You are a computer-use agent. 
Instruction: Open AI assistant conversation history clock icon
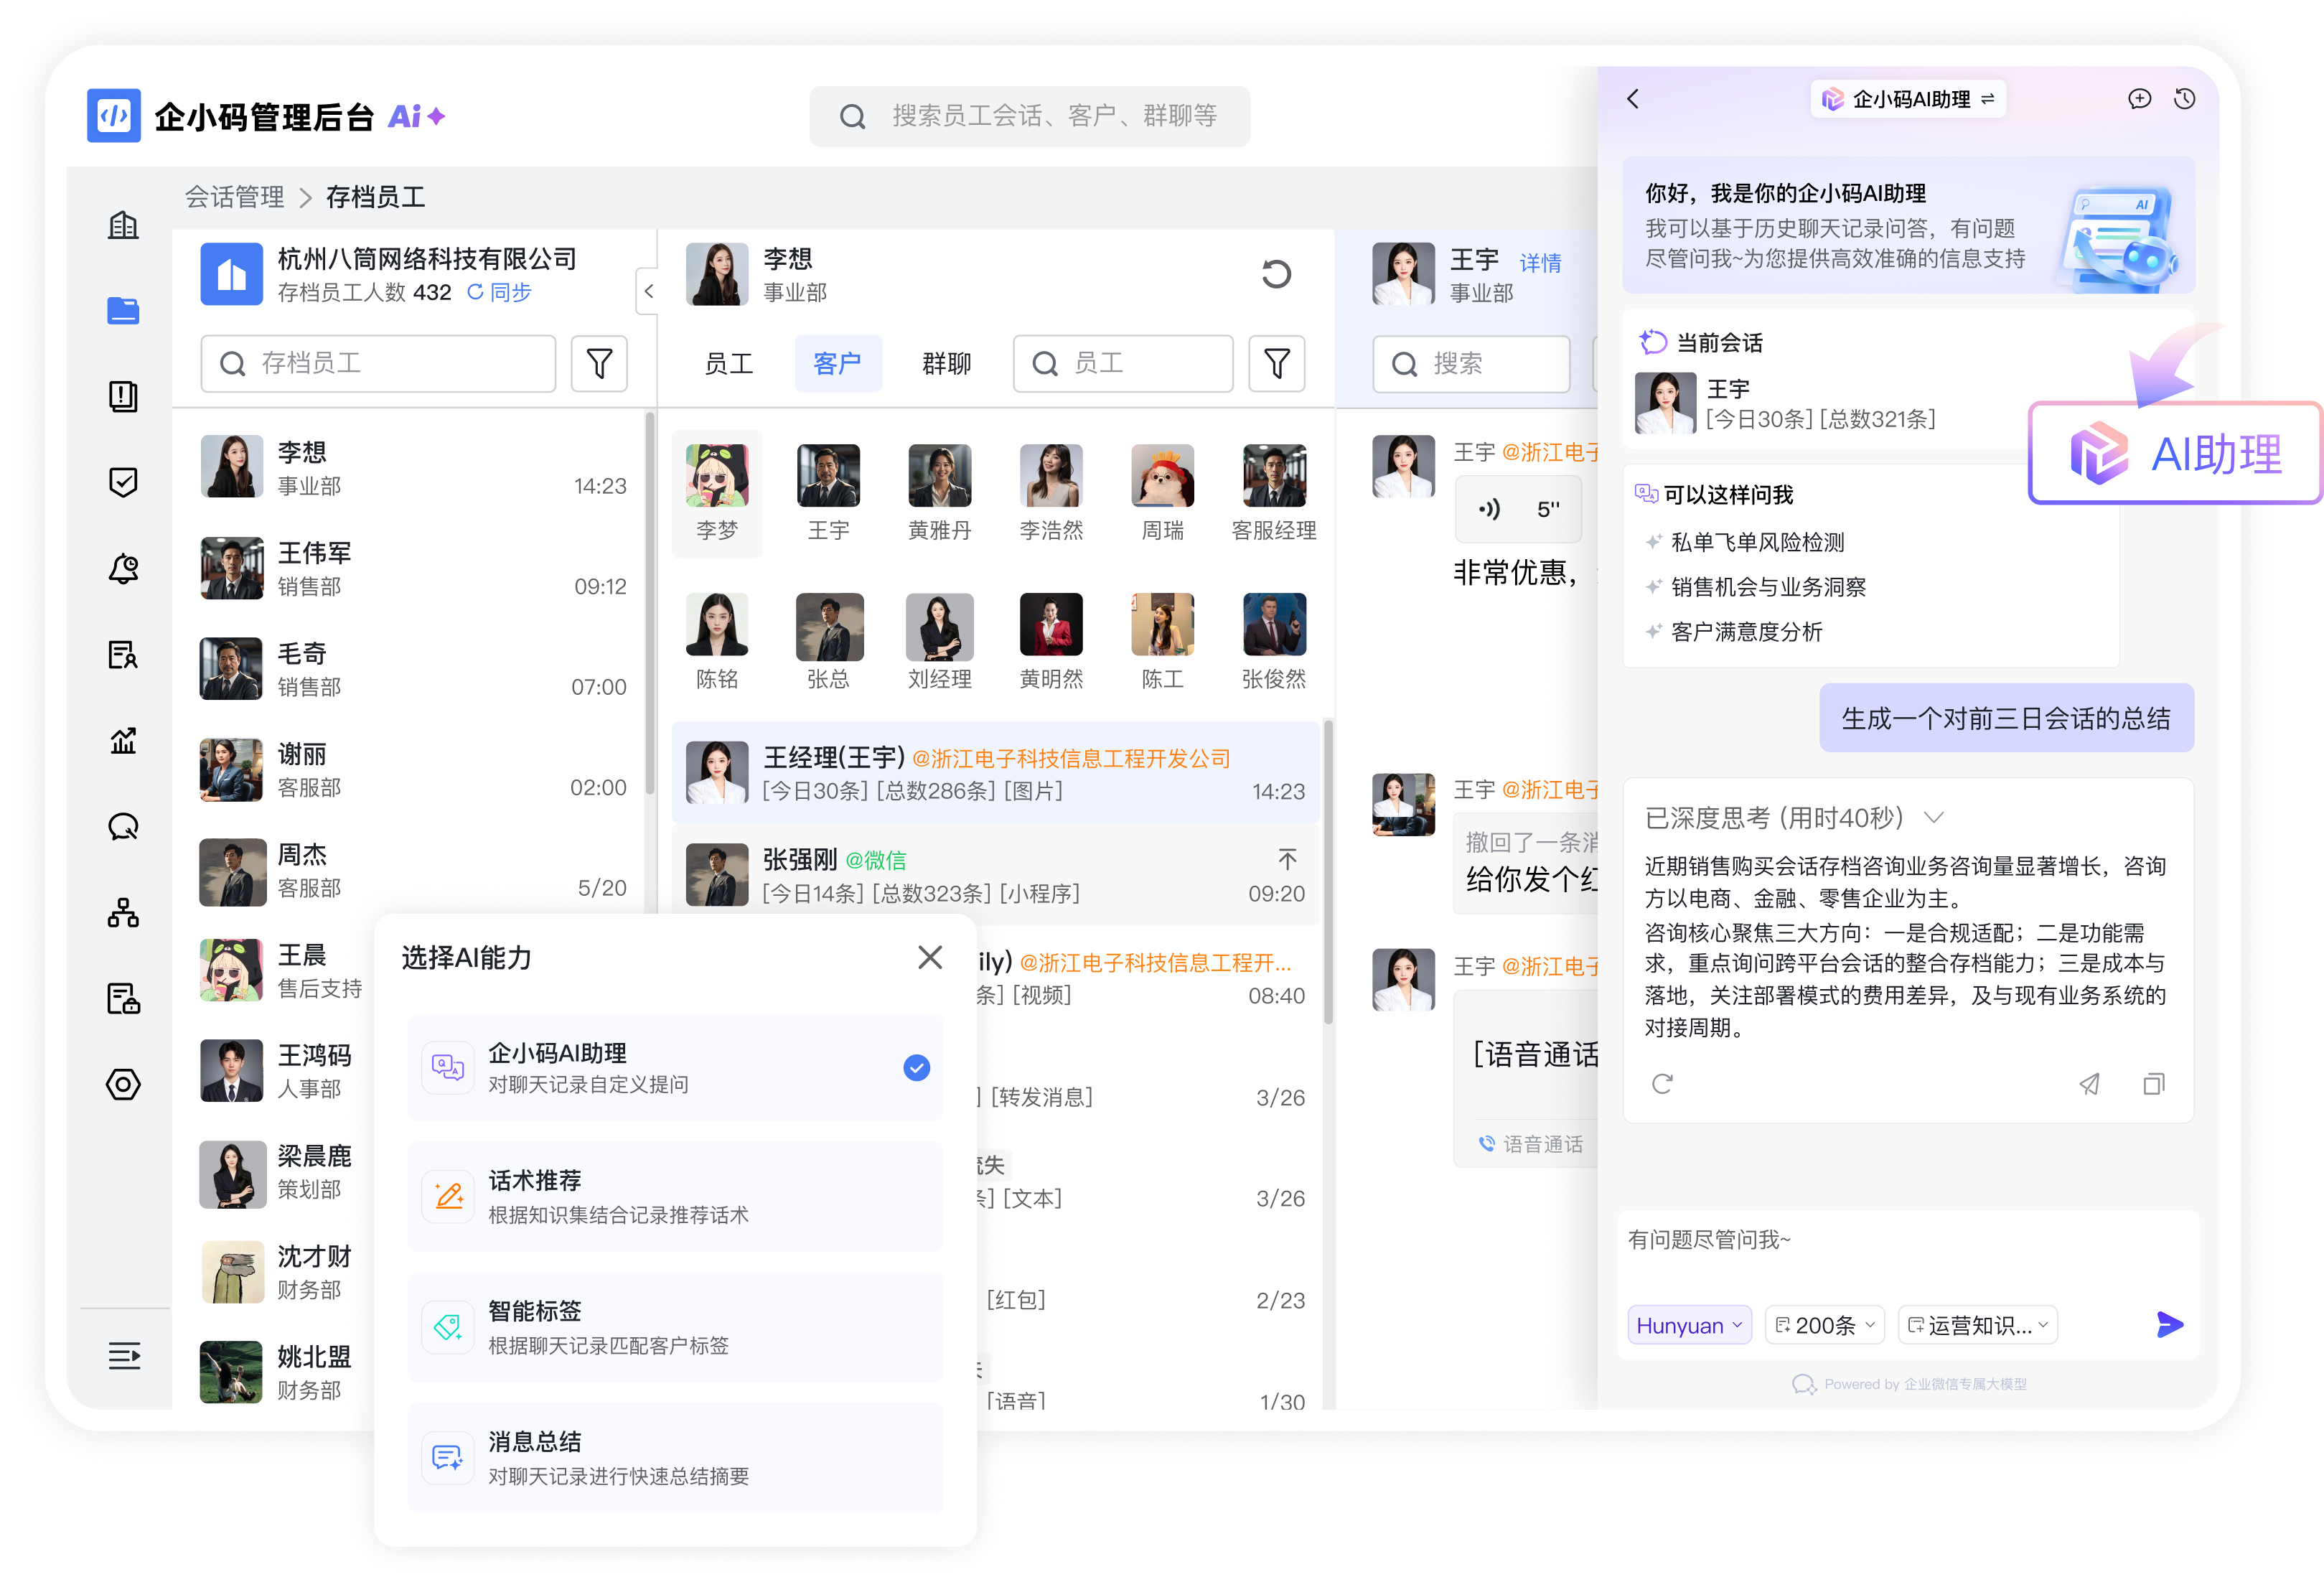[2185, 99]
